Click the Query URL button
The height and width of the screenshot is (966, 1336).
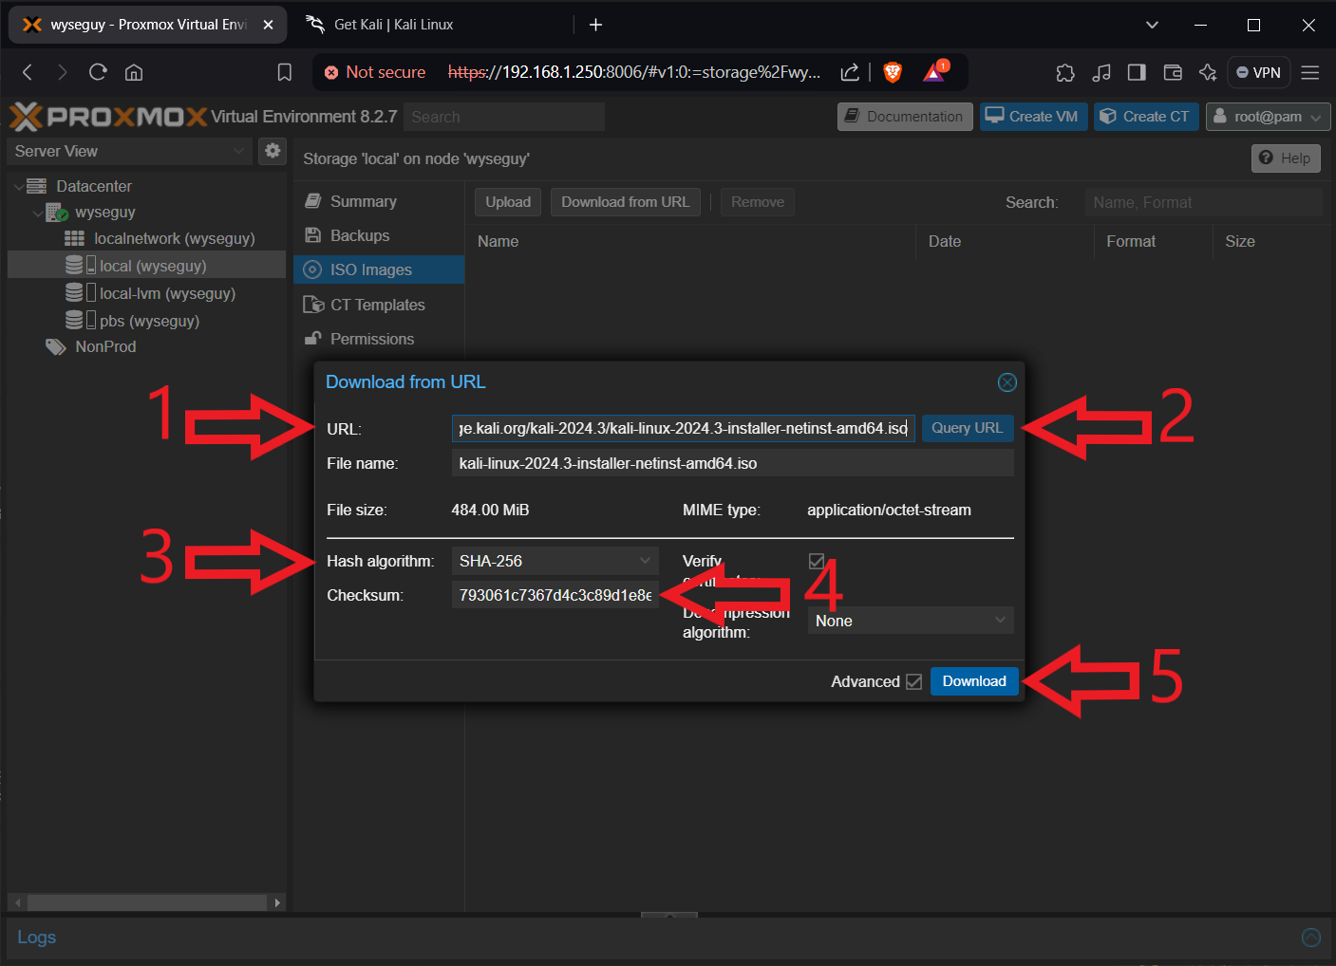click(x=968, y=428)
